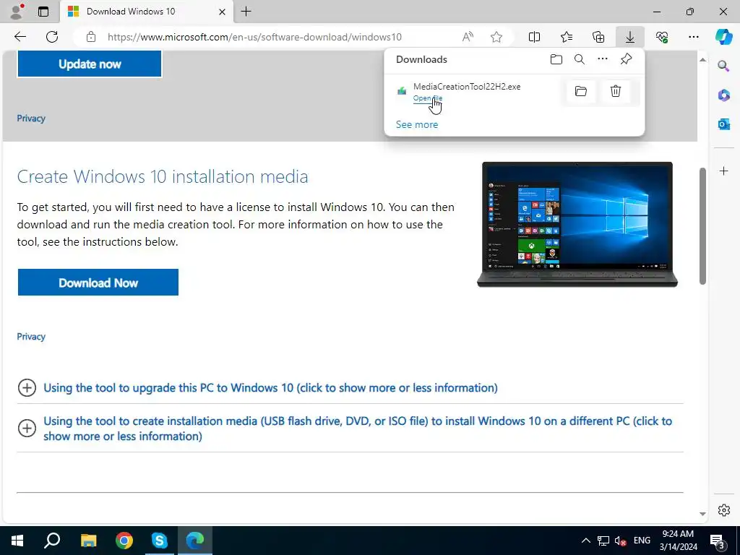
Task: Open sidebar Search icon
Action: [723, 66]
